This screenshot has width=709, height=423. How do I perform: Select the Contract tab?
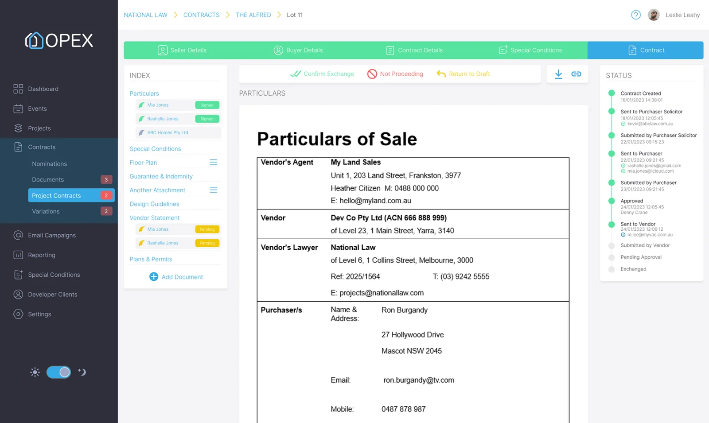(x=646, y=50)
